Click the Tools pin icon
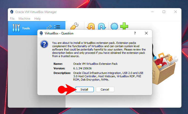The image size is (188, 114). click(x=49, y=27)
